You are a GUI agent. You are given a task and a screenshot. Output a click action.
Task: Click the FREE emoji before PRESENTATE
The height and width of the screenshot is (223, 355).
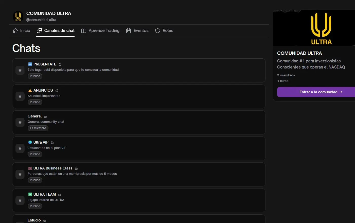pyautogui.click(x=30, y=64)
